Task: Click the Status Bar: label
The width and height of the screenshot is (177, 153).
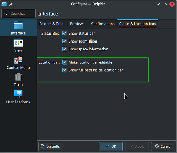Action: [50, 33]
